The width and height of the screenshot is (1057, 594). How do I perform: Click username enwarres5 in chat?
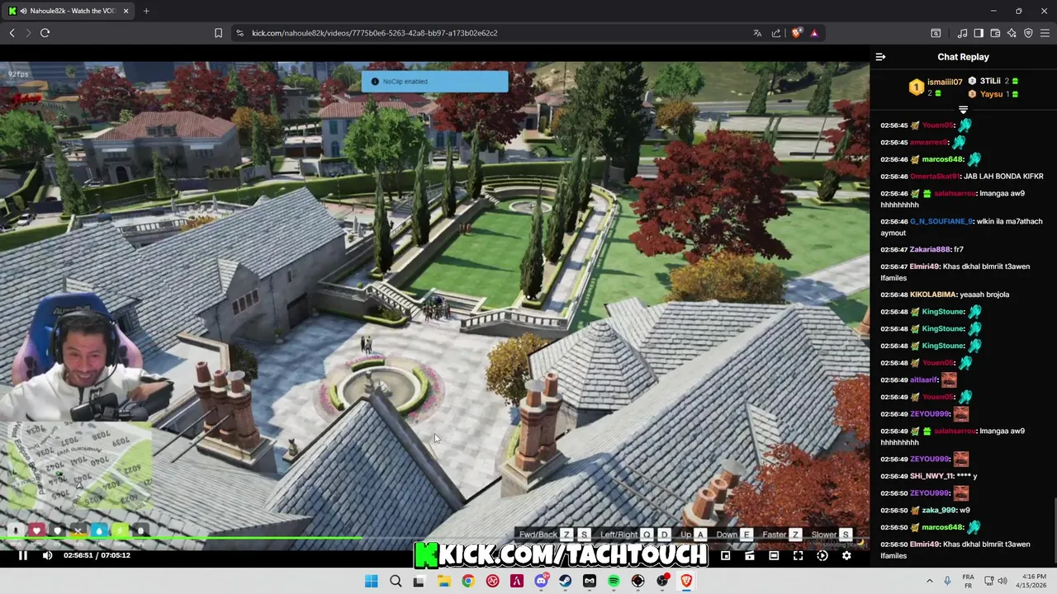click(928, 143)
